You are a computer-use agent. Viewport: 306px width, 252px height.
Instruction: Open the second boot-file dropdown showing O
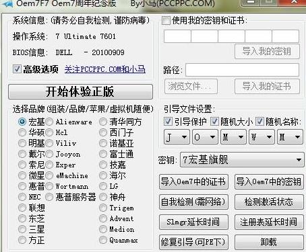(205, 136)
